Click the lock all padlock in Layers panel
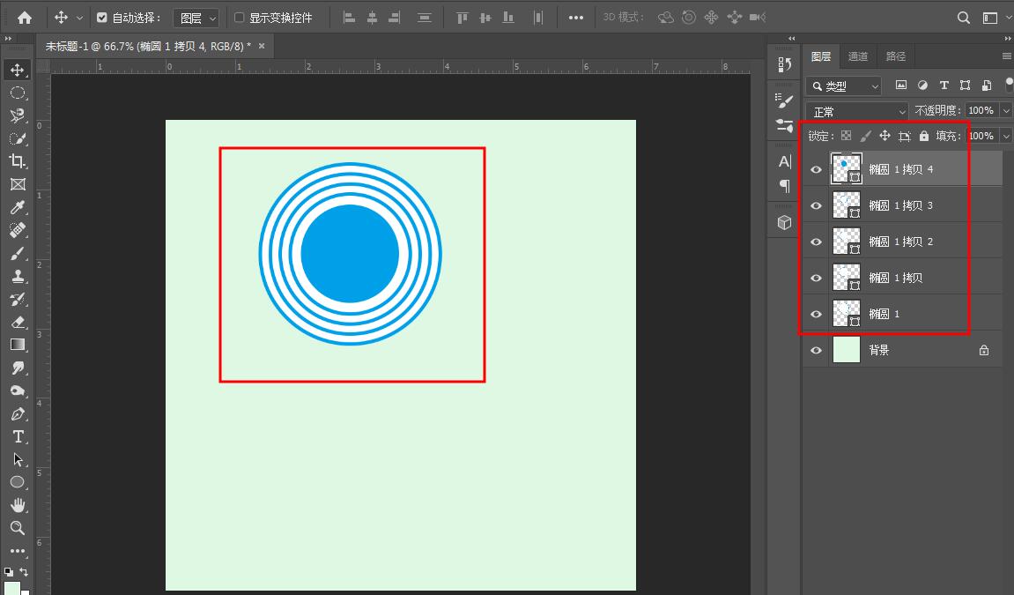Image resolution: width=1014 pixels, height=595 pixels. point(923,135)
